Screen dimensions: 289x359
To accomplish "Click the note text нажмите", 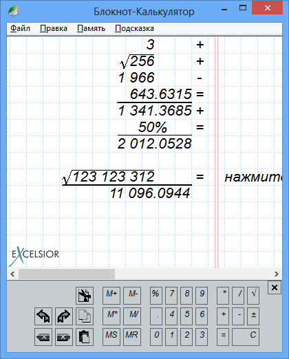I will click(253, 177).
